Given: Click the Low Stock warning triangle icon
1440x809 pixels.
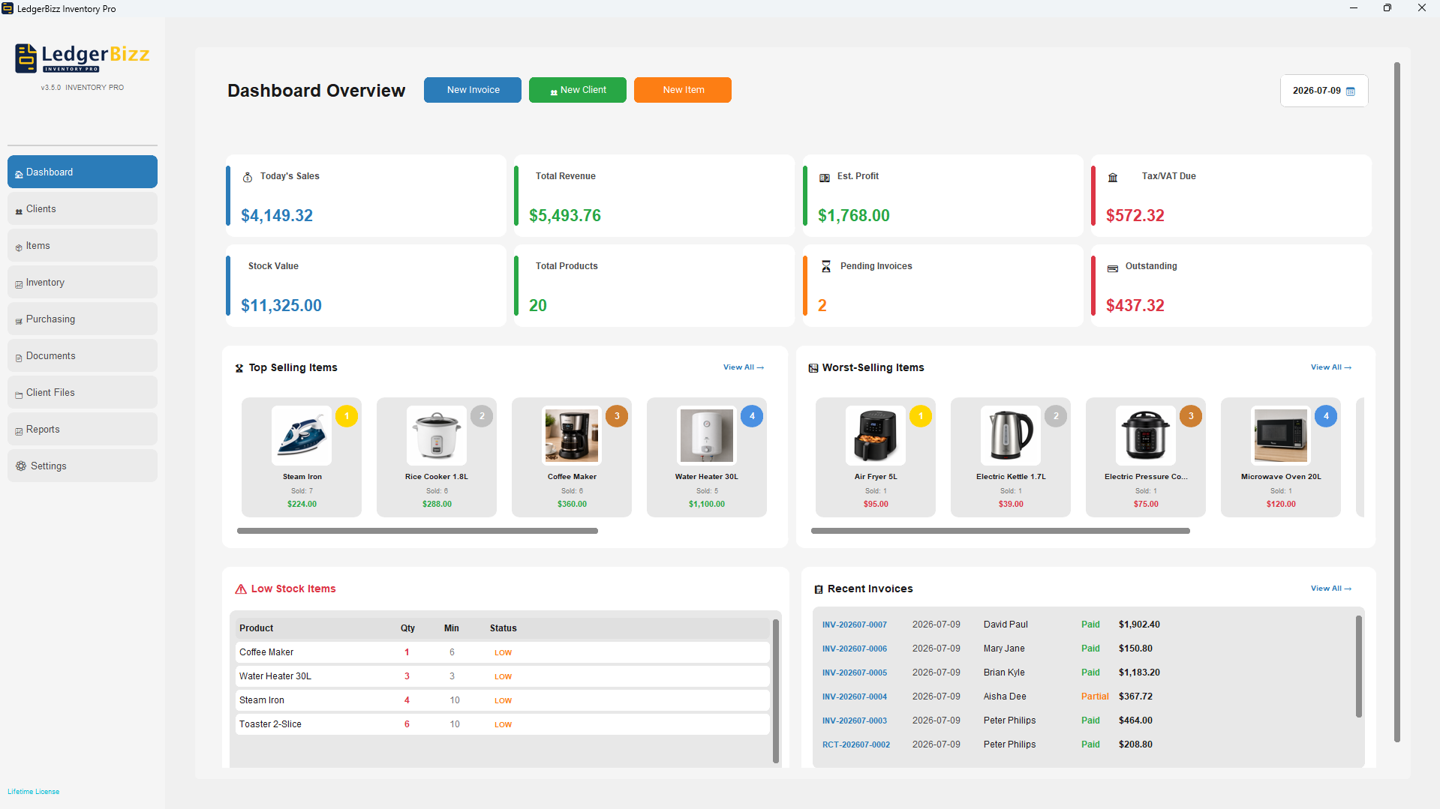Looking at the screenshot, I should pyautogui.click(x=241, y=589).
